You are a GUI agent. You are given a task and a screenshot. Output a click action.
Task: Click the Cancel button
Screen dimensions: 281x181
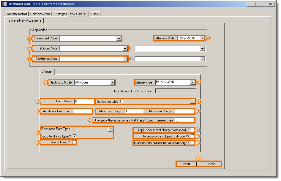click(211, 164)
